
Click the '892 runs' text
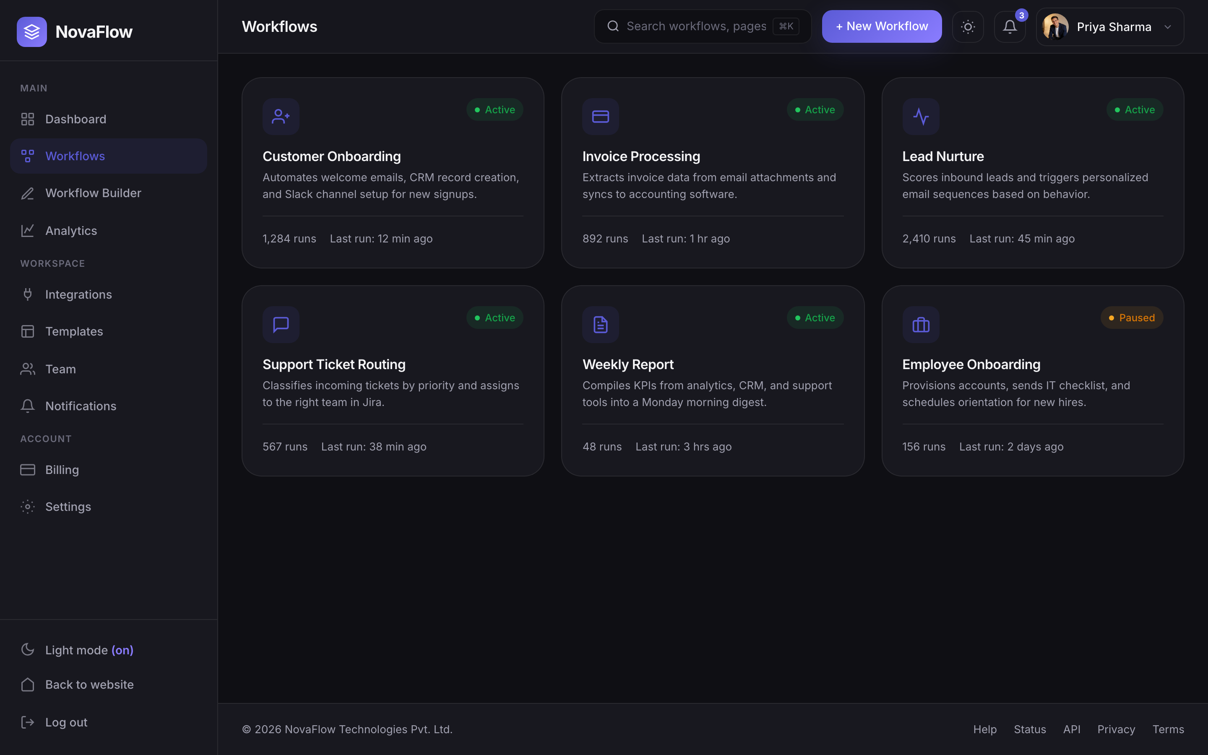click(x=605, y=239)
